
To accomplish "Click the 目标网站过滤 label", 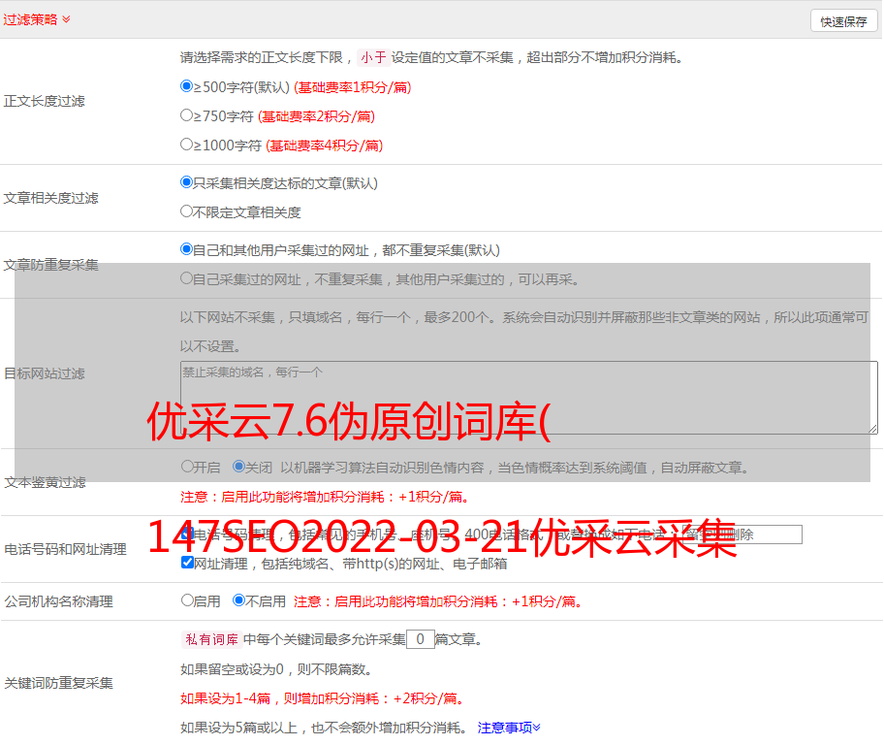I will click(x=44, y=373).
